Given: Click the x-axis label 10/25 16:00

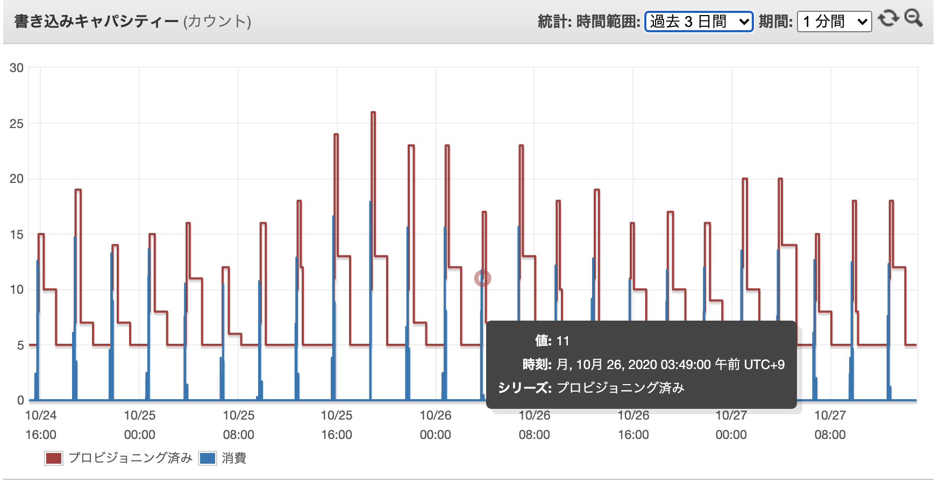Looking at the screenshot, I should pos(337,425).
